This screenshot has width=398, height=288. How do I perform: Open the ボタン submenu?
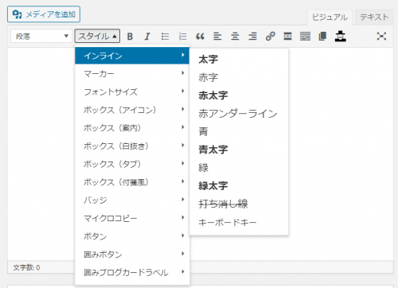point(132,236)
